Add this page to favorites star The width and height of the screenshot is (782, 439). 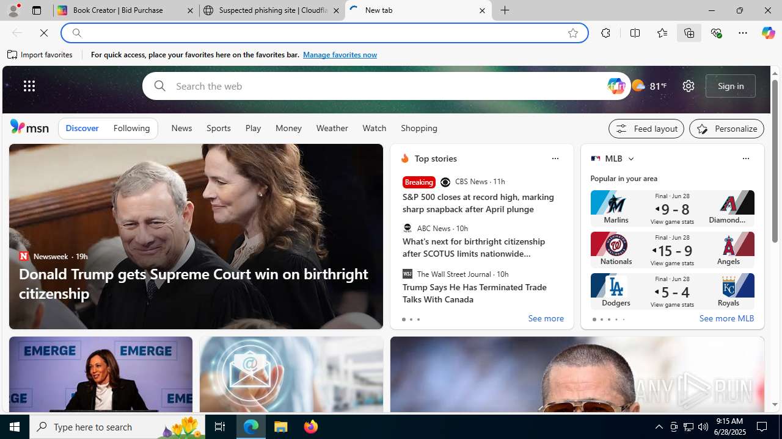tap(573, 33)
